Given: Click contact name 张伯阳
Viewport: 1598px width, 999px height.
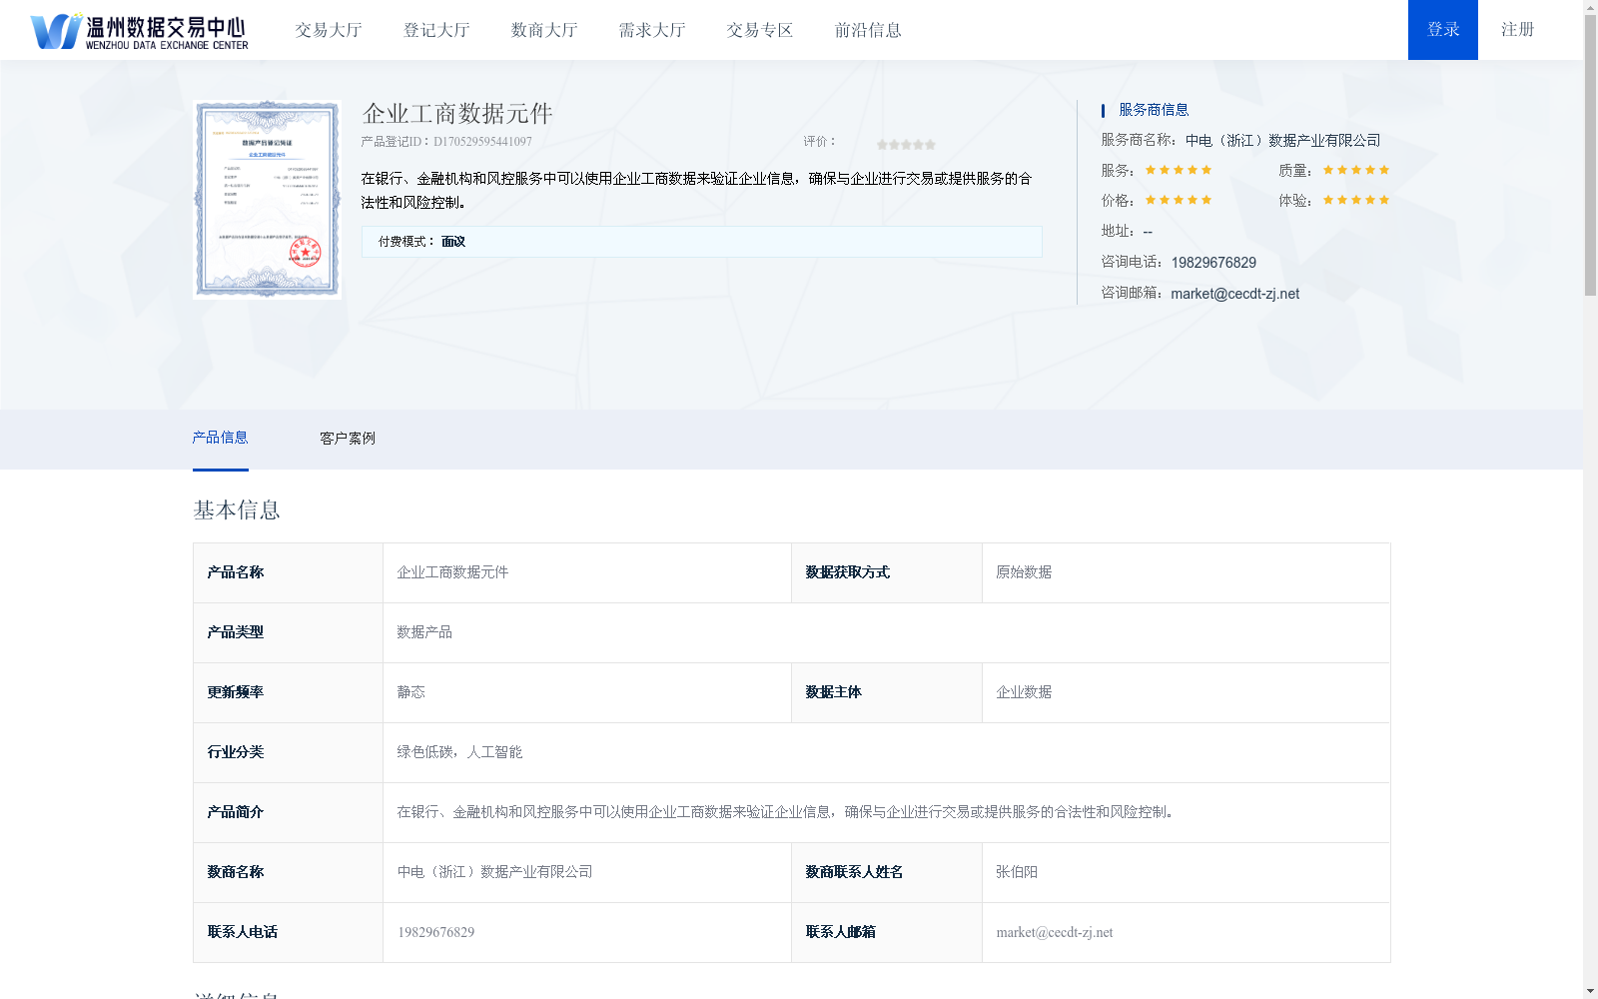Looking at the screenshot, I should click(x=1017, y=872).
